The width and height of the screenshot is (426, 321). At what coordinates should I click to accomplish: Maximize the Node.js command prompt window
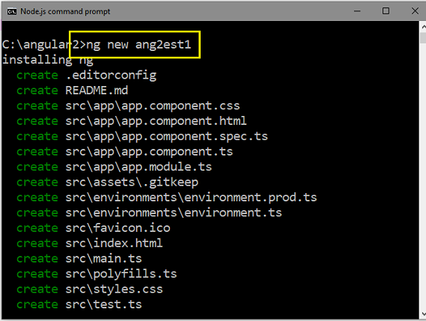pyautogui.click(x=386, y=11)
